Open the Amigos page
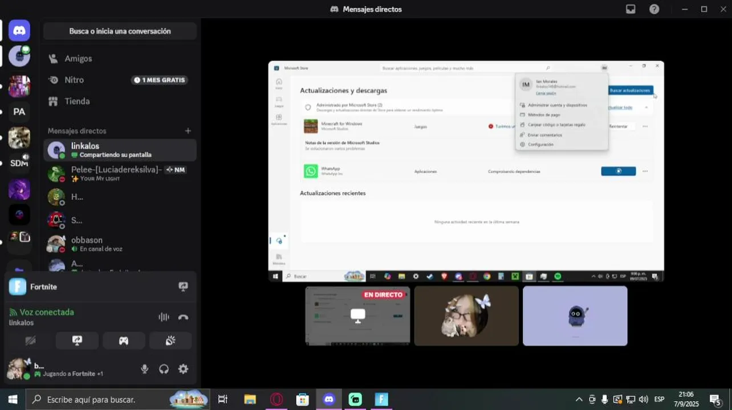Screen dimensions: 732x410 tap(120, 59)
